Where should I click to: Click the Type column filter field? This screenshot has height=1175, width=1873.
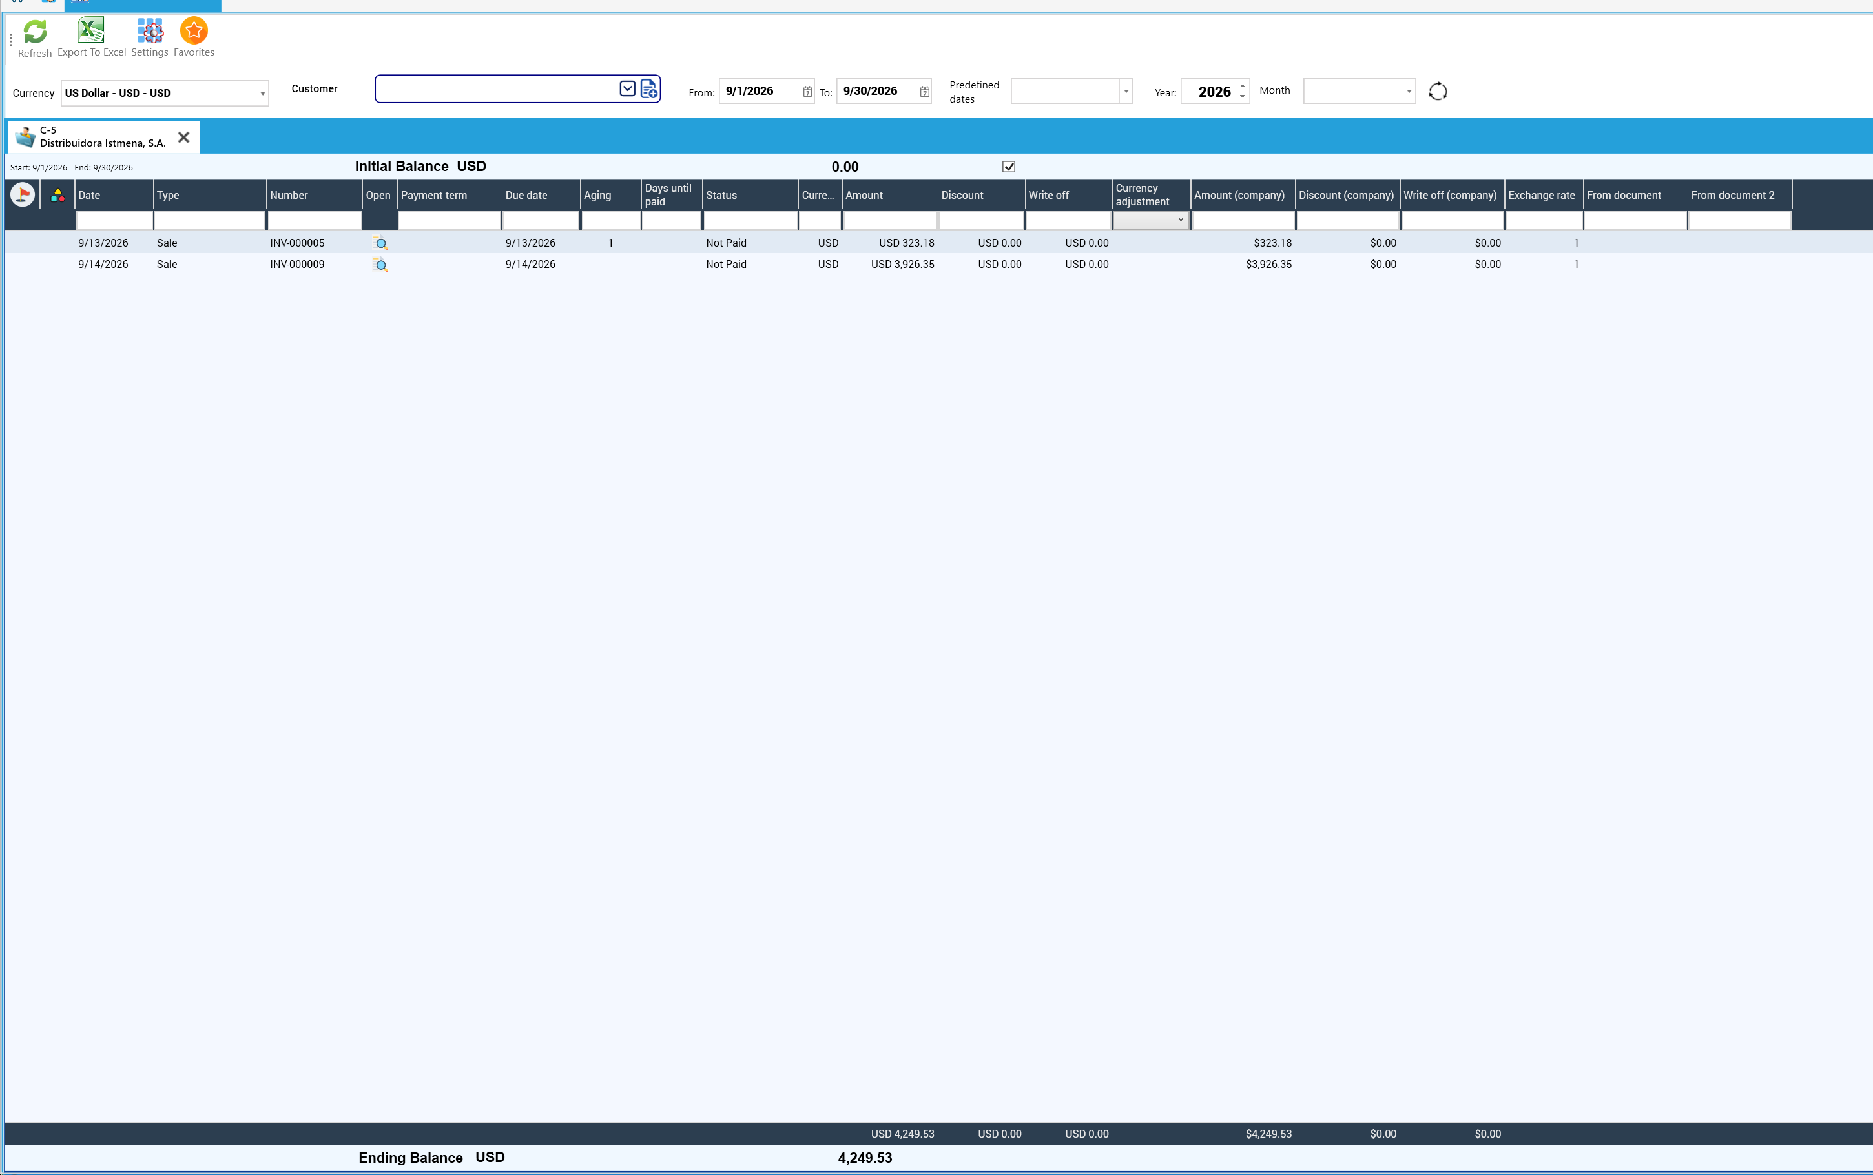(209, 221)
